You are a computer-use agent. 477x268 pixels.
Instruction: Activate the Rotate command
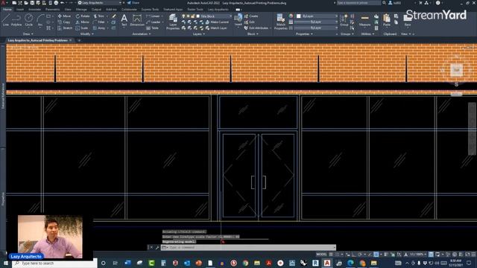coord(83,16)
